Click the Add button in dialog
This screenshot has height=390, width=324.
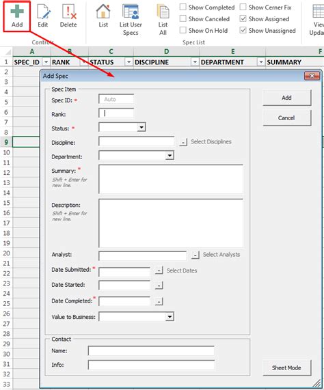[x=286, y=98]
